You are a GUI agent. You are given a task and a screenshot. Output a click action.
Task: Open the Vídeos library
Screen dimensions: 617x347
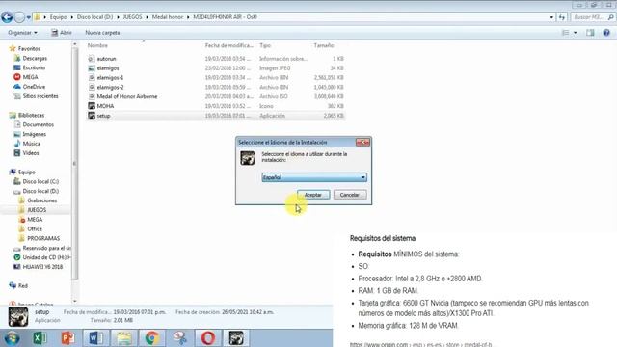pyautogui.click(x=31, y=153)
